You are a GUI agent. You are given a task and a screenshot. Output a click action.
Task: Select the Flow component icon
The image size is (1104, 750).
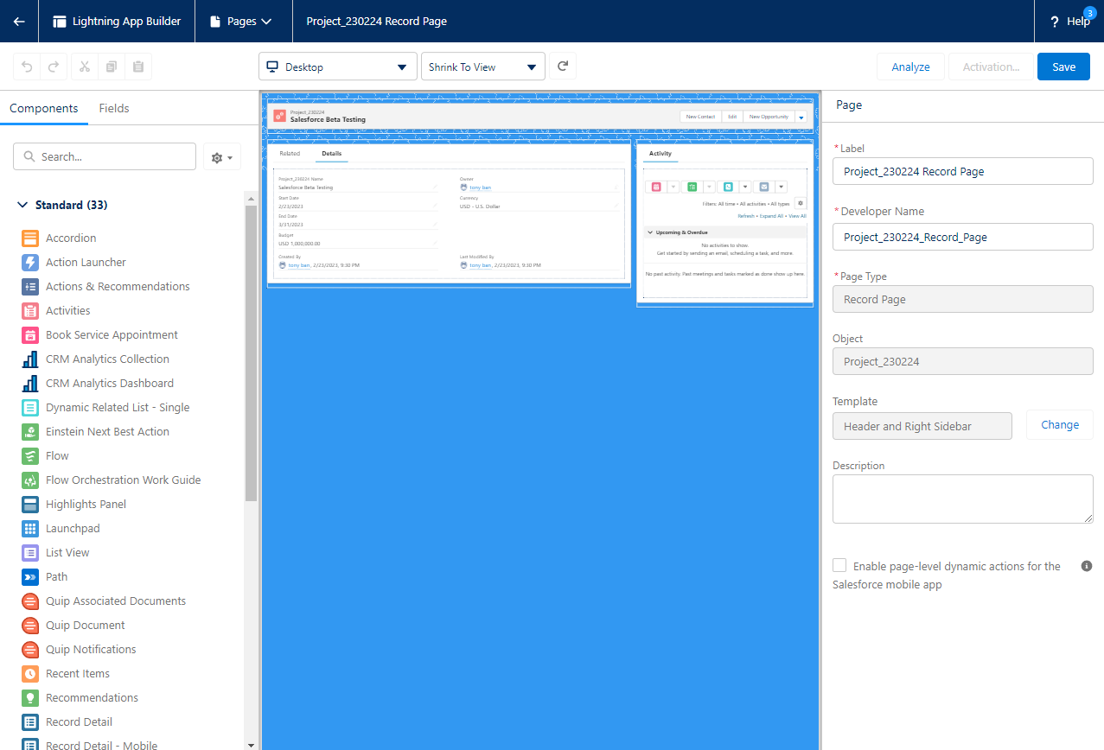[30, 455]
